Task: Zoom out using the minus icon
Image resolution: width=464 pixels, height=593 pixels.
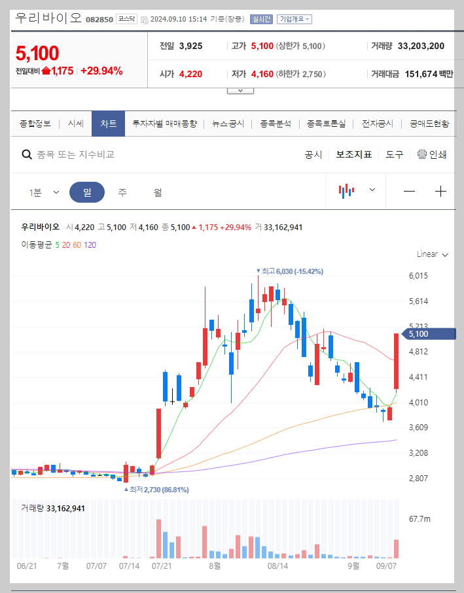Action: (409, 191)
